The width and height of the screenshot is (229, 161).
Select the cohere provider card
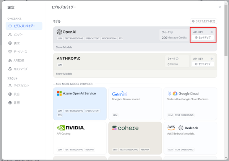coord(135,138)
